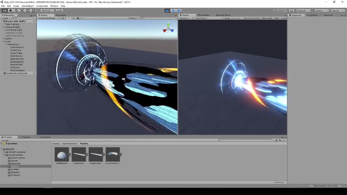Open Account dropdown
The image size is (347, 195).
click(303, 11)
